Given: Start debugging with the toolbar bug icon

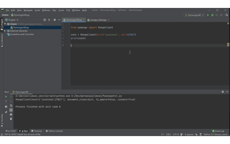Looking at the screenshot, I should click(212, 15).
